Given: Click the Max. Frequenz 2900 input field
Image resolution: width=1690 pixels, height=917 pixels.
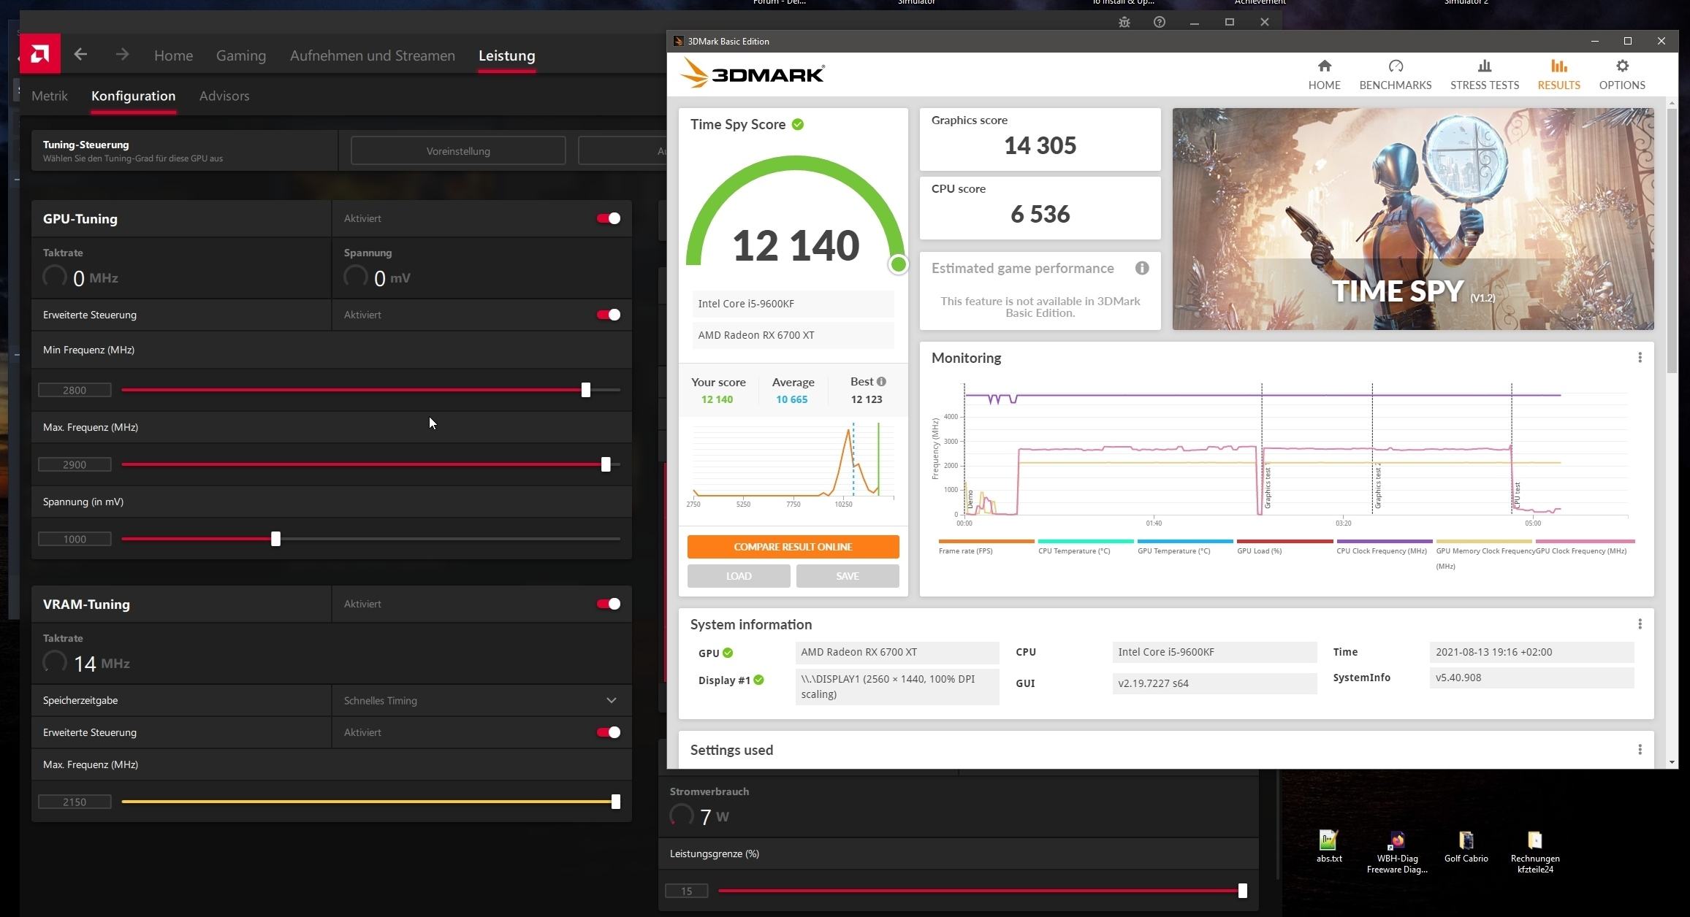Looking at the screenshot, I should (x=75, y=464).
